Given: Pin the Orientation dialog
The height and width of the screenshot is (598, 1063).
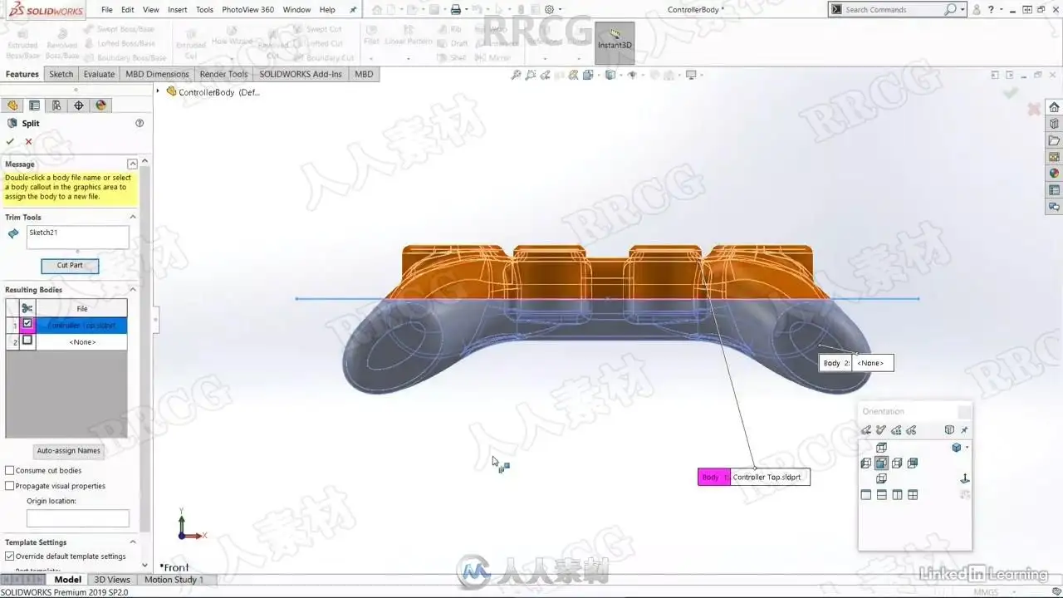Looking at the screenshot, I should (x=964, y=430).
